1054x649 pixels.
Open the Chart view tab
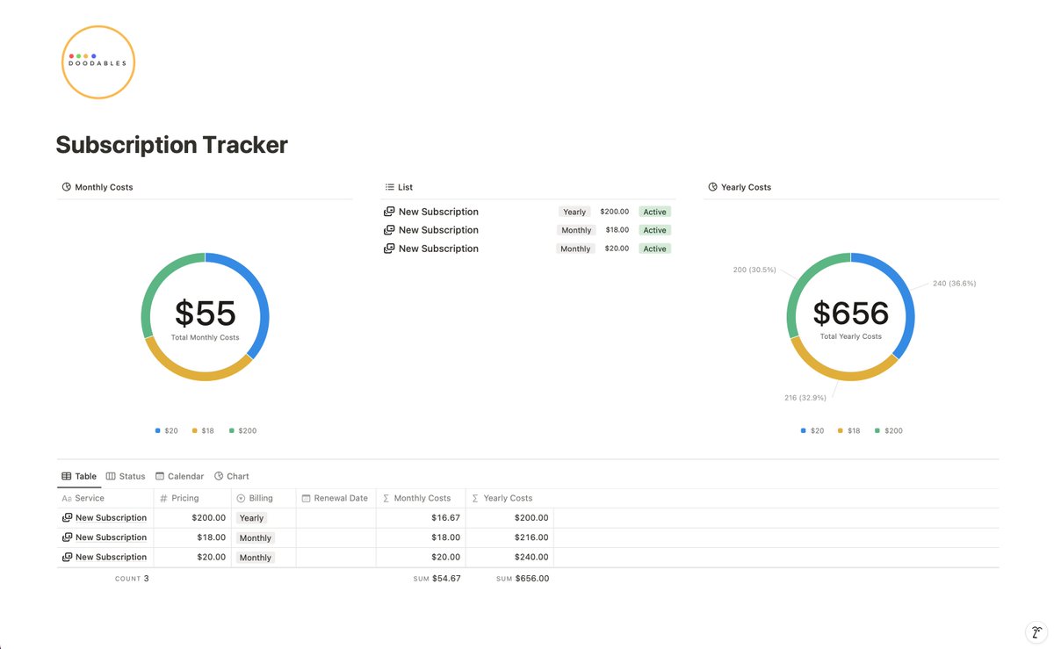pyautogui.click(x=232, y=476)
